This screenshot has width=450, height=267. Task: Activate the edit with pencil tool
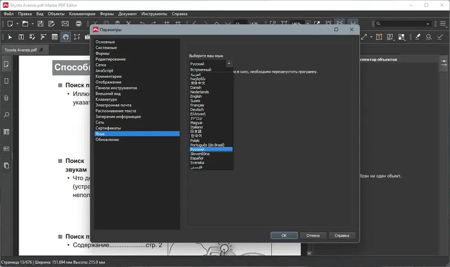(32, 37)
